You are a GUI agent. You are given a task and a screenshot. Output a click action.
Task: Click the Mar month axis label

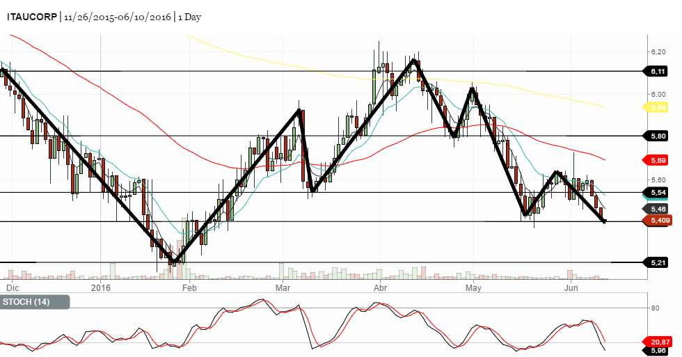283,288
